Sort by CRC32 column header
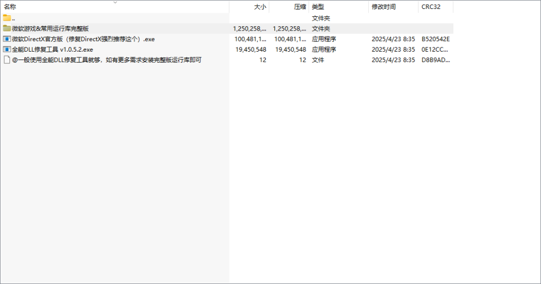Viewport: 541px width, 284px height. [x=436, y=6]
